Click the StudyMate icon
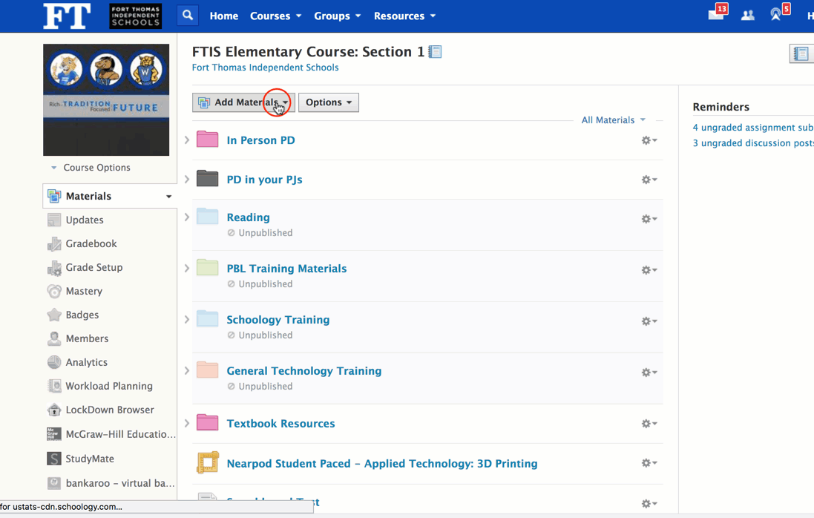This screenshot has height=518, width=814. click(x=54, y=459)
